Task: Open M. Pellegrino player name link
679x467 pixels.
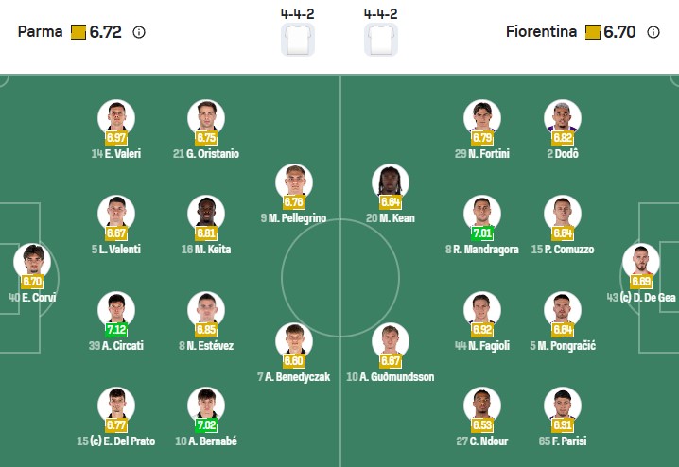Action: pyautogui.click(x=292, y=218)
